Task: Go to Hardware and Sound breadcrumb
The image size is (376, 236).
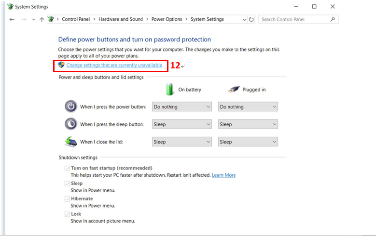Action: pyautogui.click(x=121, y=19)
